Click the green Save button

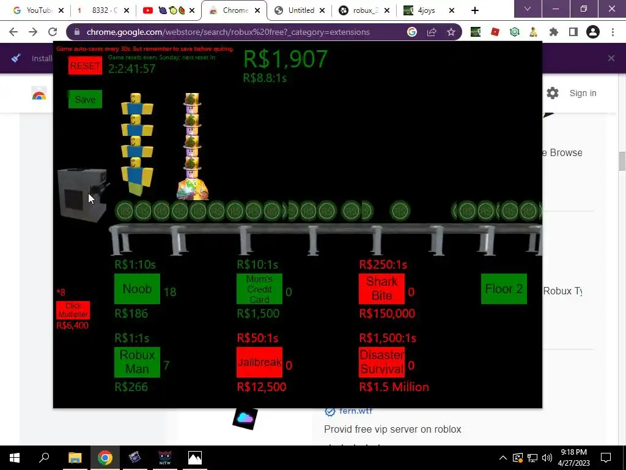[85, 99]
